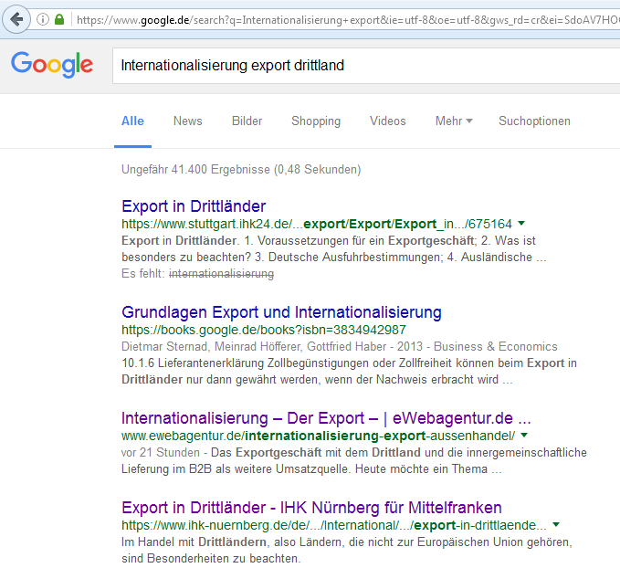
Task: Go back with the browser back arrow
Action: (x=16, y=19)
